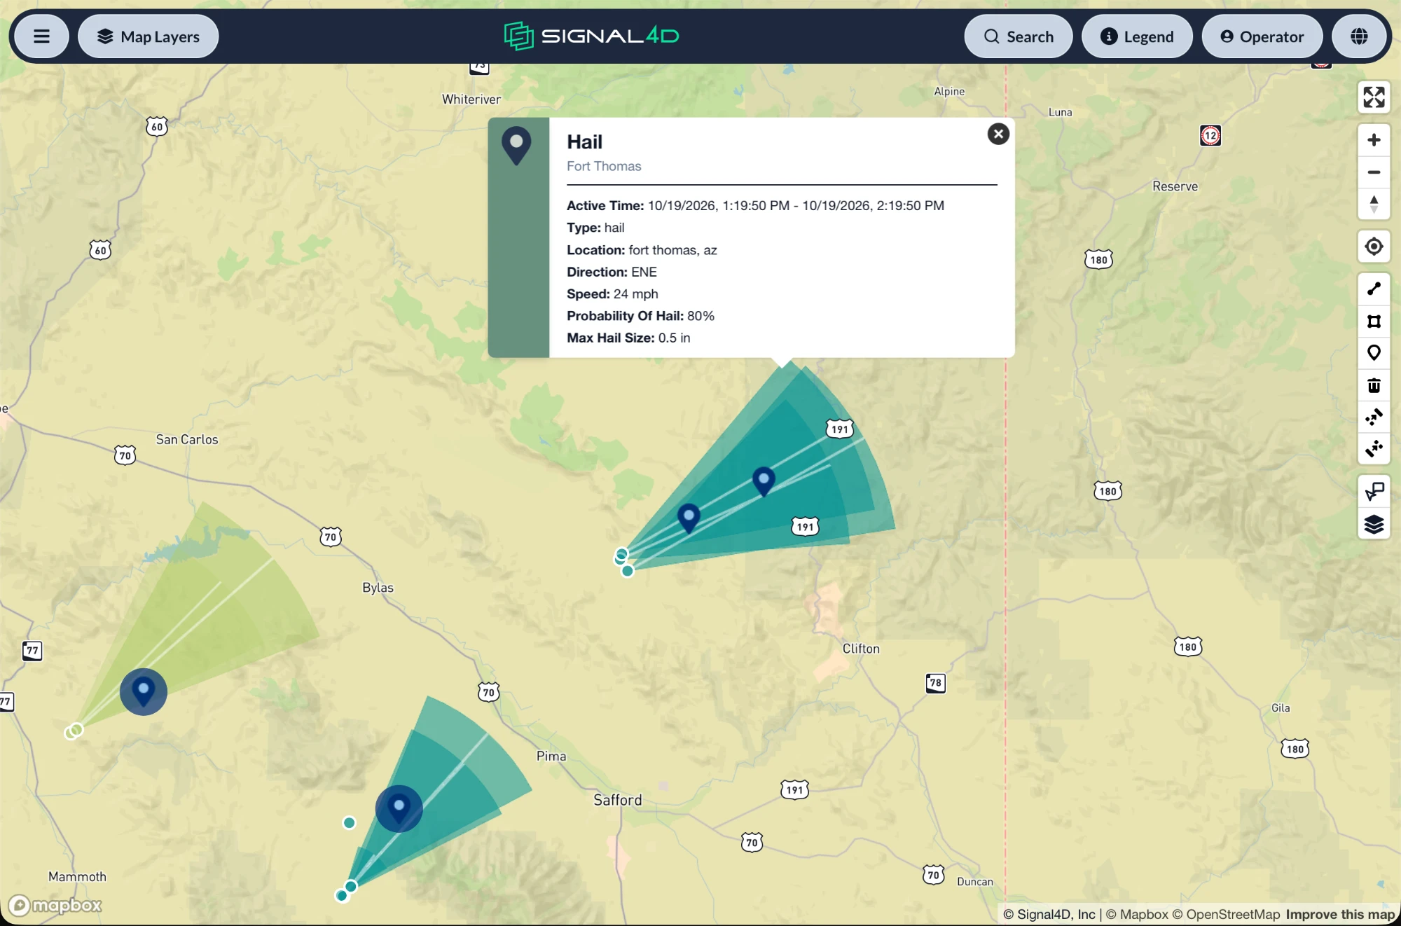This screenshot has width=1401, height=926.
Task: Click the uncombine features tool
Action: pos(1374,448)
